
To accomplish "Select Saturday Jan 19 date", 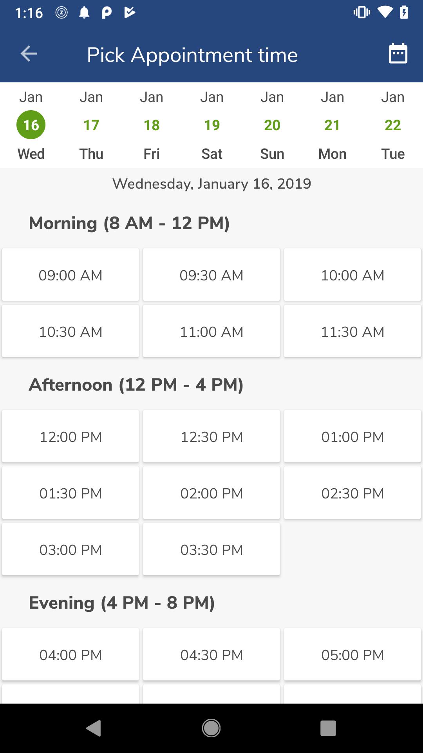I will pyautogui.click(x=212, y=125).
